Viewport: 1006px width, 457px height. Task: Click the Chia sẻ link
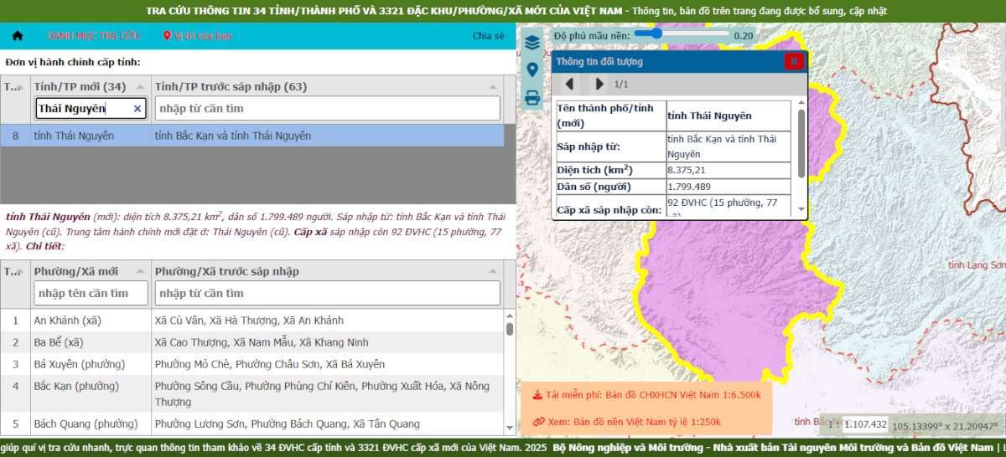[488, 36]
